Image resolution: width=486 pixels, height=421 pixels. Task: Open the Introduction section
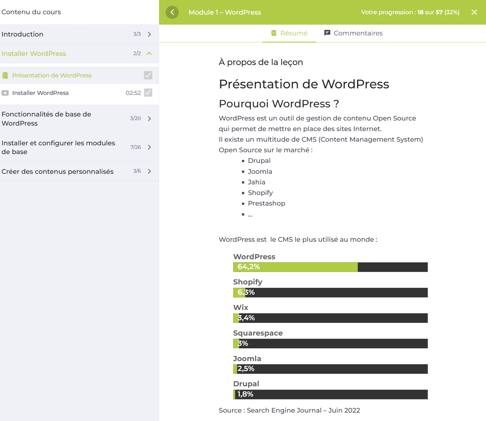click(79, 34)
